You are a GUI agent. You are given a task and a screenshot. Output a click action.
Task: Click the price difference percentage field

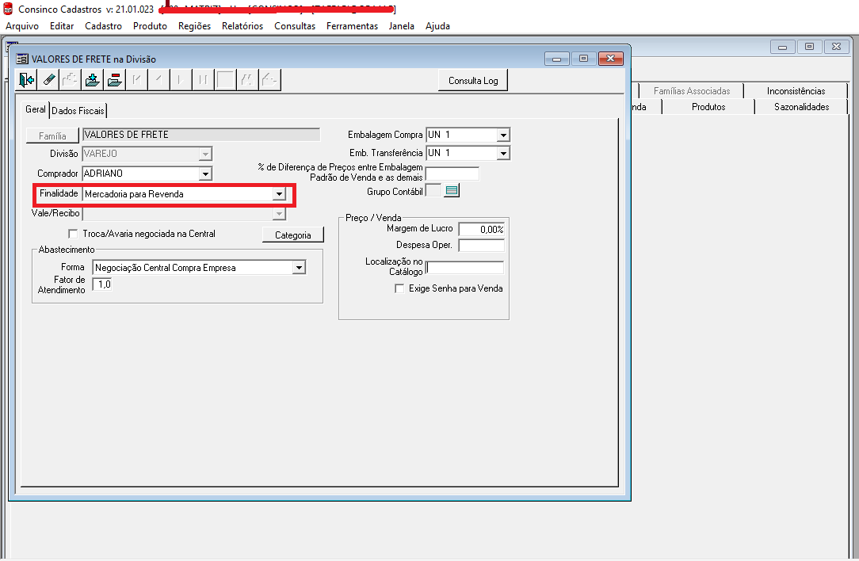pos(452,174)
